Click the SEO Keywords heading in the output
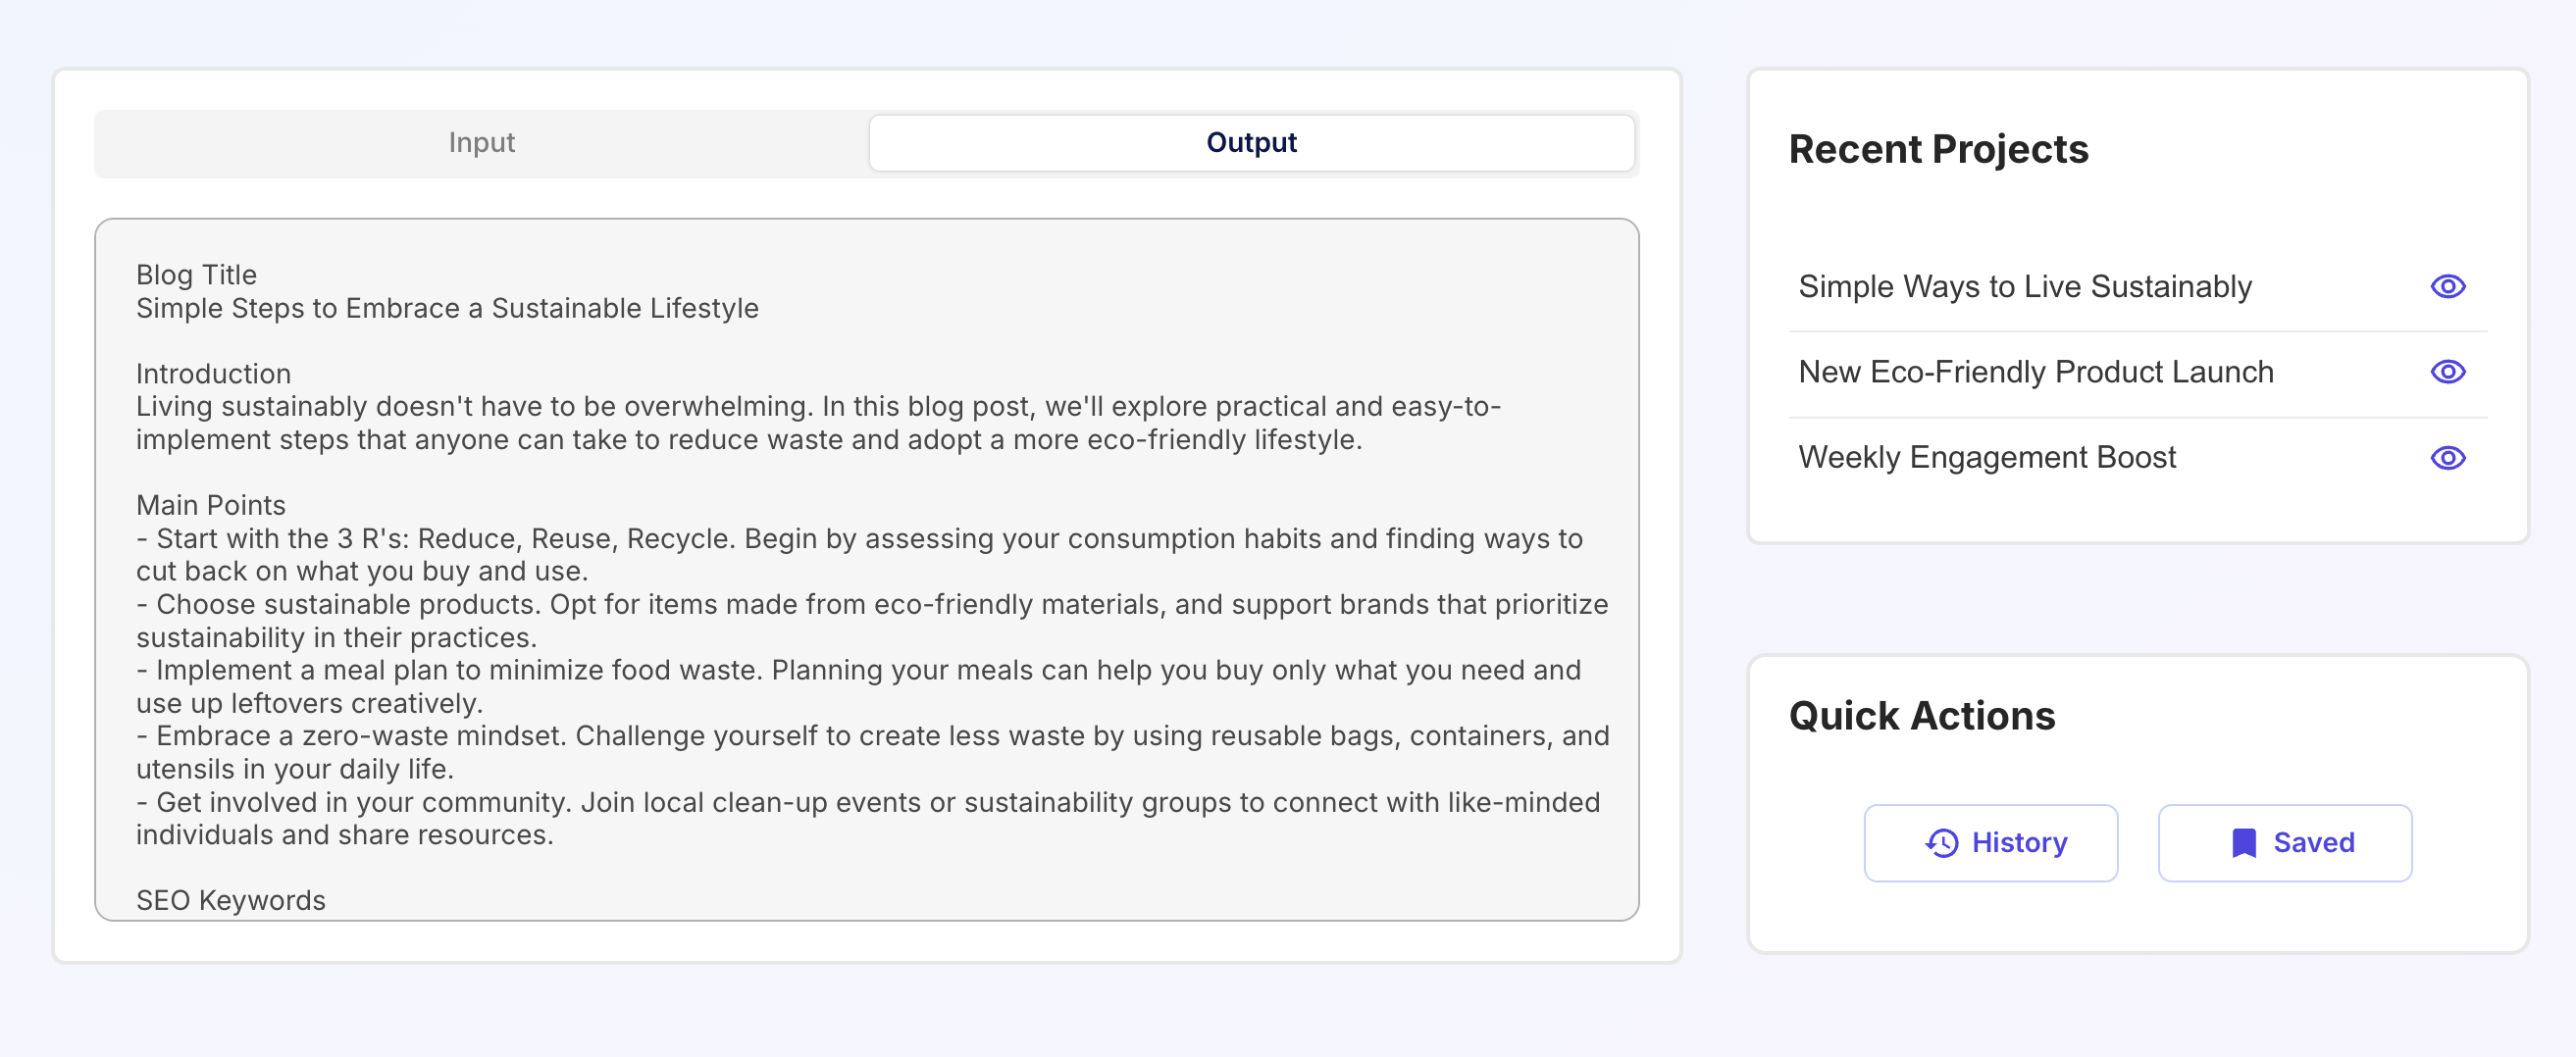Image resolution: width=2576 pixels, height=1057 pixels. 231,900
